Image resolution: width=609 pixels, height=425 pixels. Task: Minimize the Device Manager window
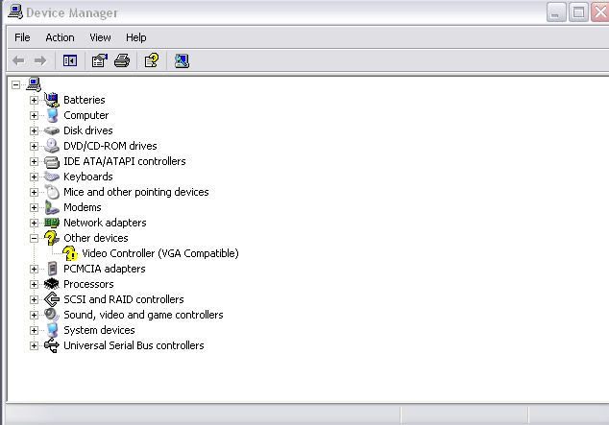[x=556, y=12]
